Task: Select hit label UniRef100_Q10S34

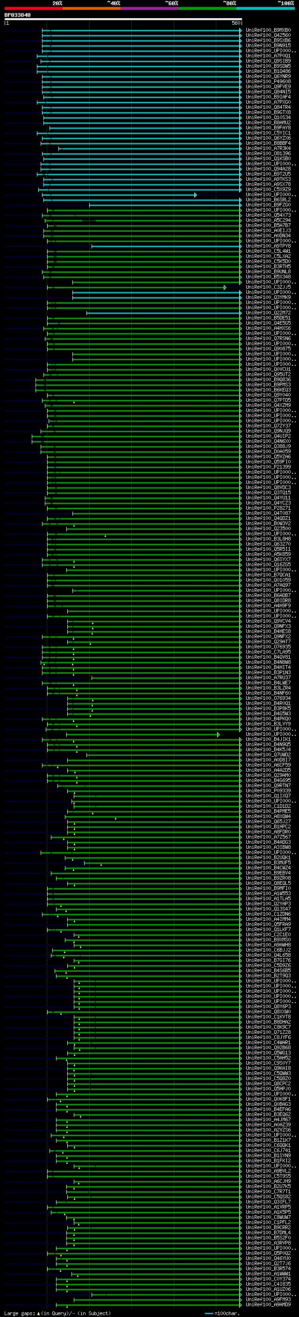Action: pyautogui.click(x=268, y=118)
